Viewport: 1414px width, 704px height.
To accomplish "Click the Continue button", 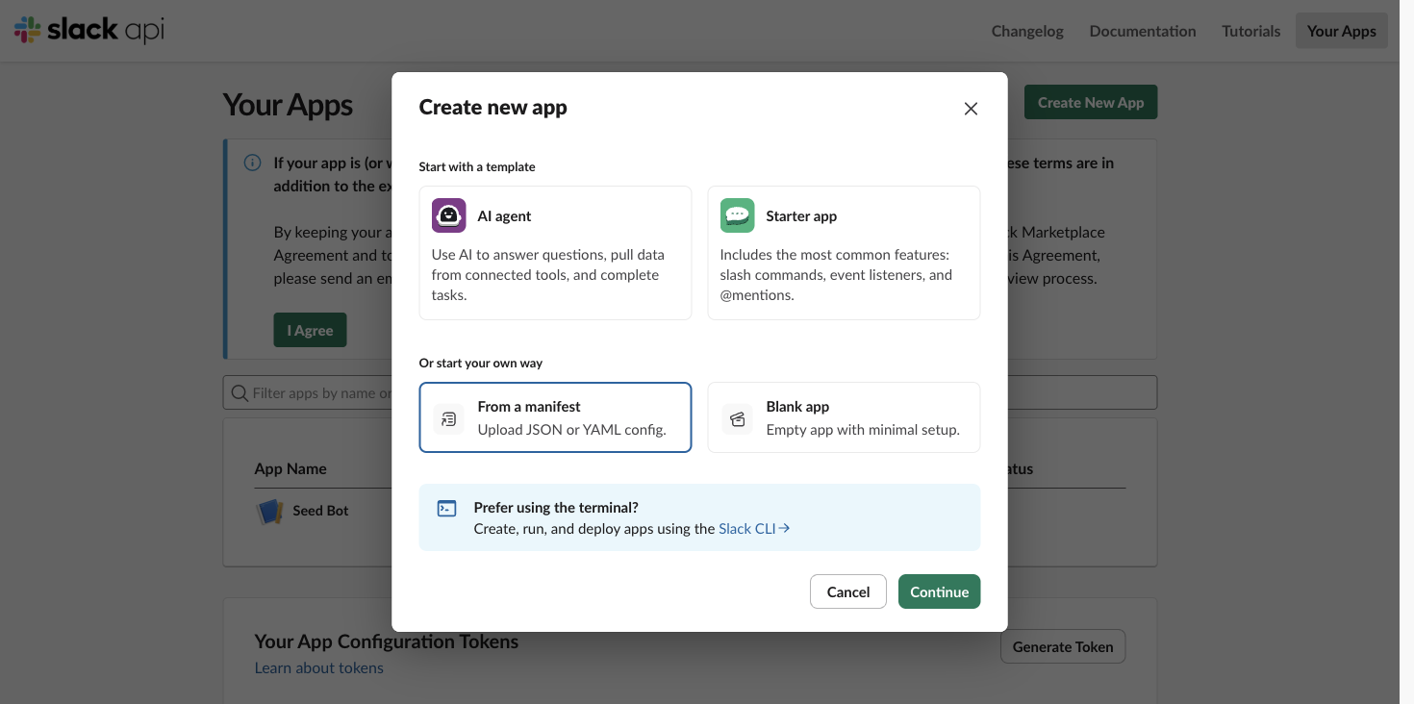I will click(939, 591).
